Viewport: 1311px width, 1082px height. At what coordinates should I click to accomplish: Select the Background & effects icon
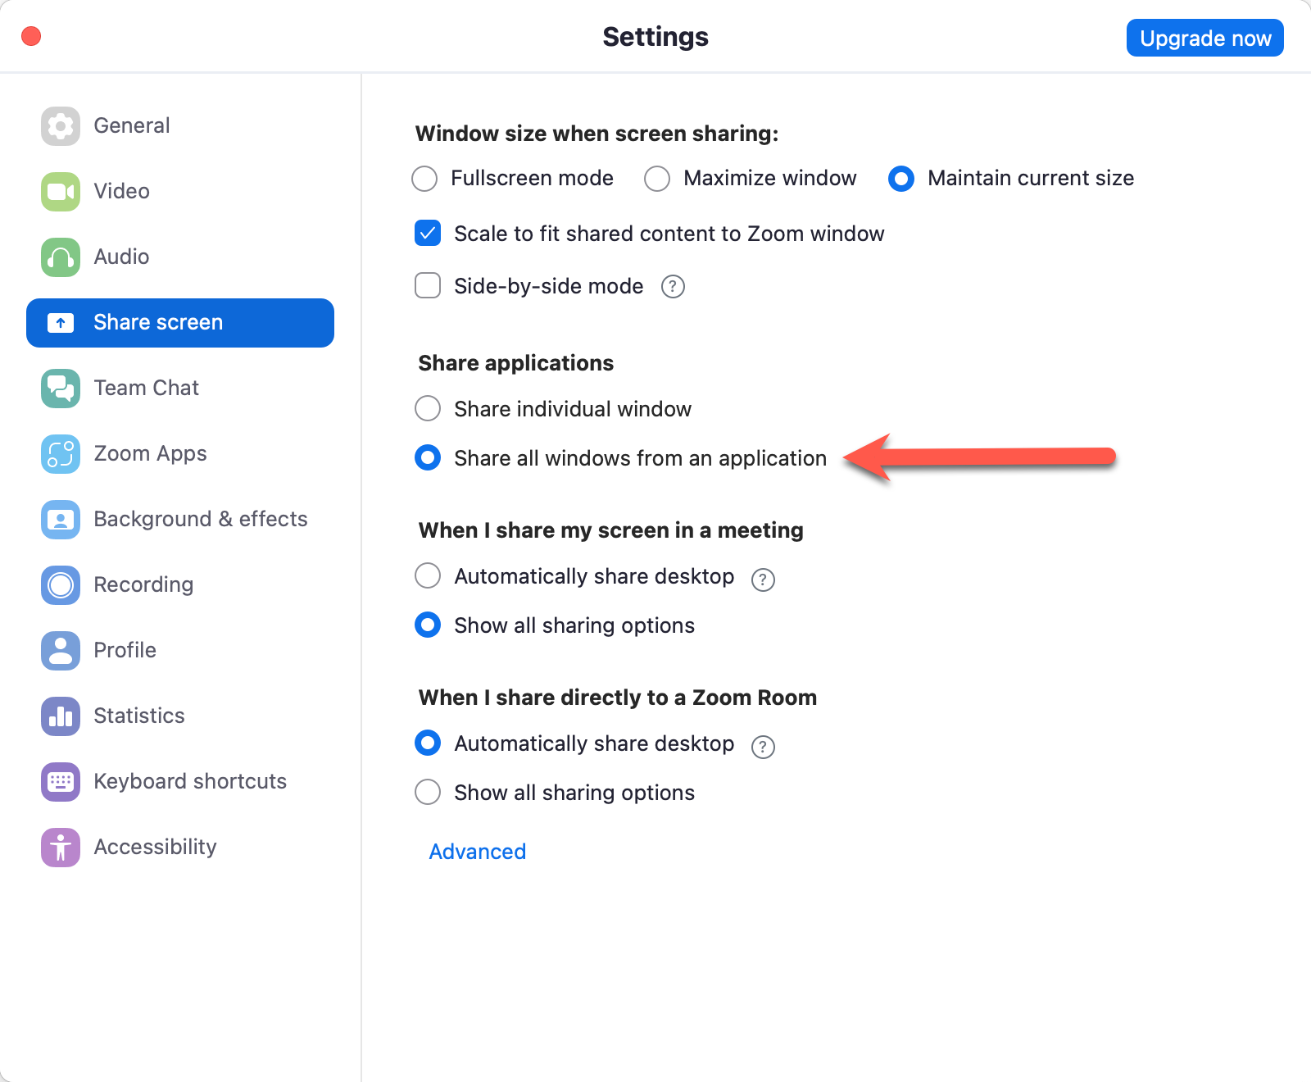point(61,520)
